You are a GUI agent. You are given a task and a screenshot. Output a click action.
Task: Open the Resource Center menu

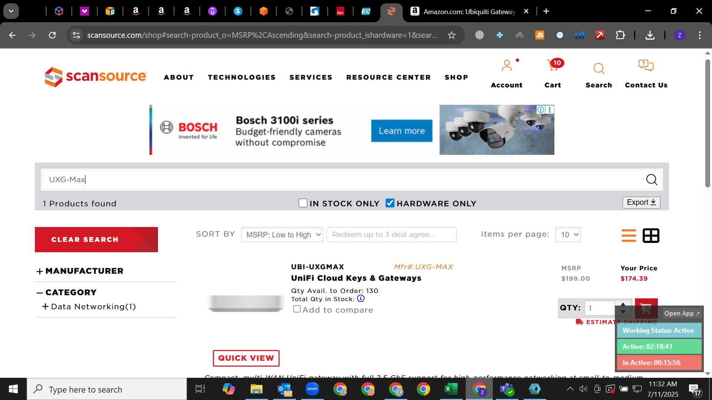point(389,77)
